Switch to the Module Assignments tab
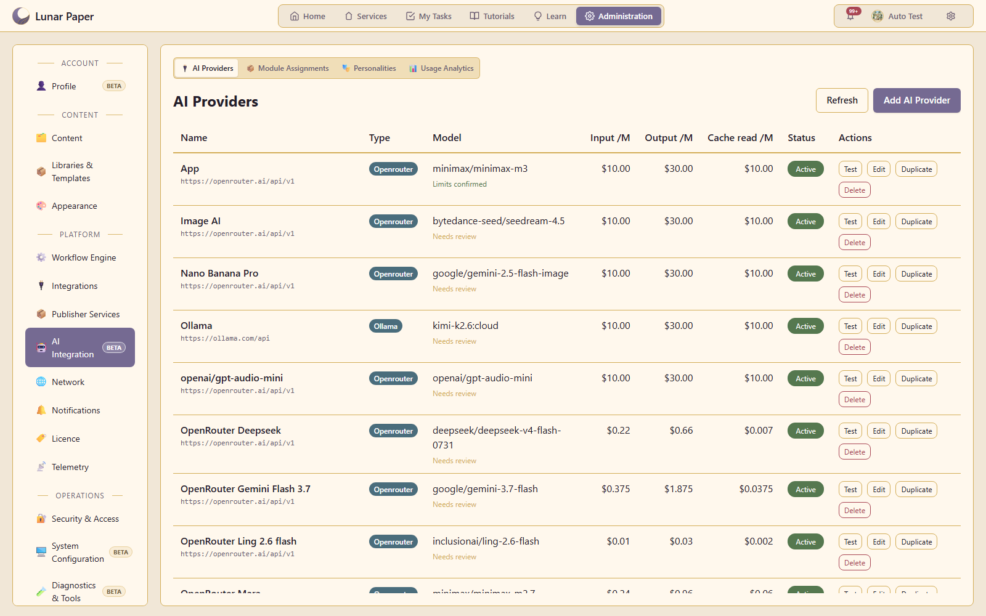This screenshot has height=616, width=986. point(287,68)
